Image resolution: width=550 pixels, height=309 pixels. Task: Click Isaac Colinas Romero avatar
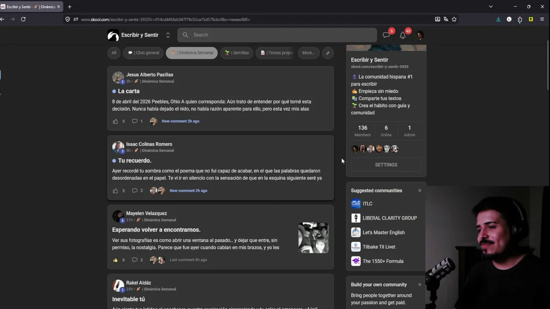click(x=118, y=147)
